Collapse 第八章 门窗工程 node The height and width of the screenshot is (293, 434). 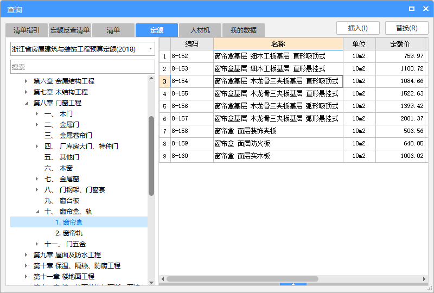[26, 103]
